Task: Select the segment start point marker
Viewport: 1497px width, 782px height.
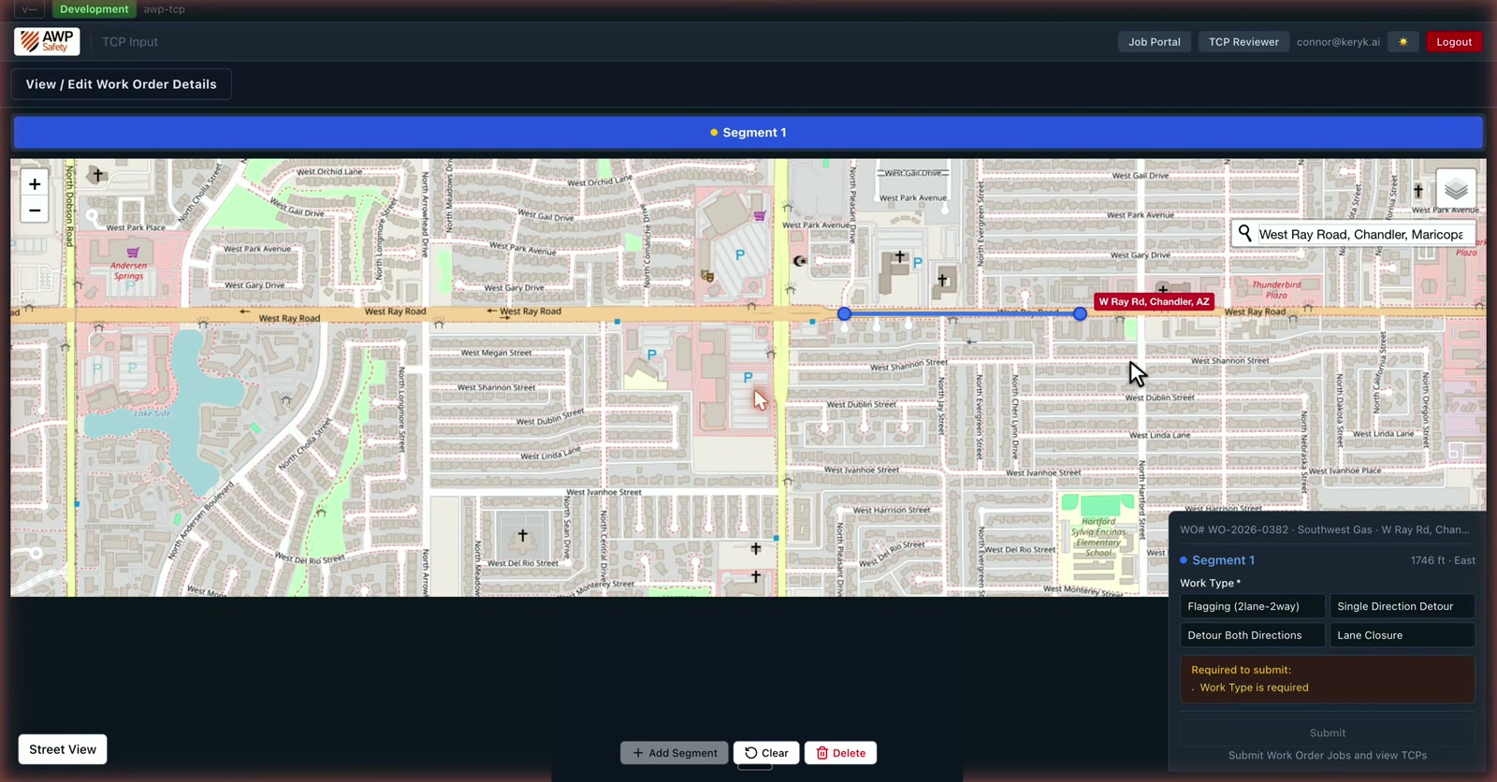Action: pyautogui.click(x=844, y=314)
